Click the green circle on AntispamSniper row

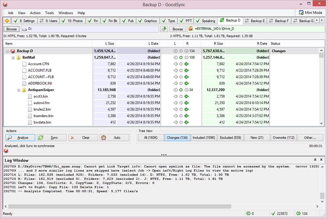click(181, 90)
